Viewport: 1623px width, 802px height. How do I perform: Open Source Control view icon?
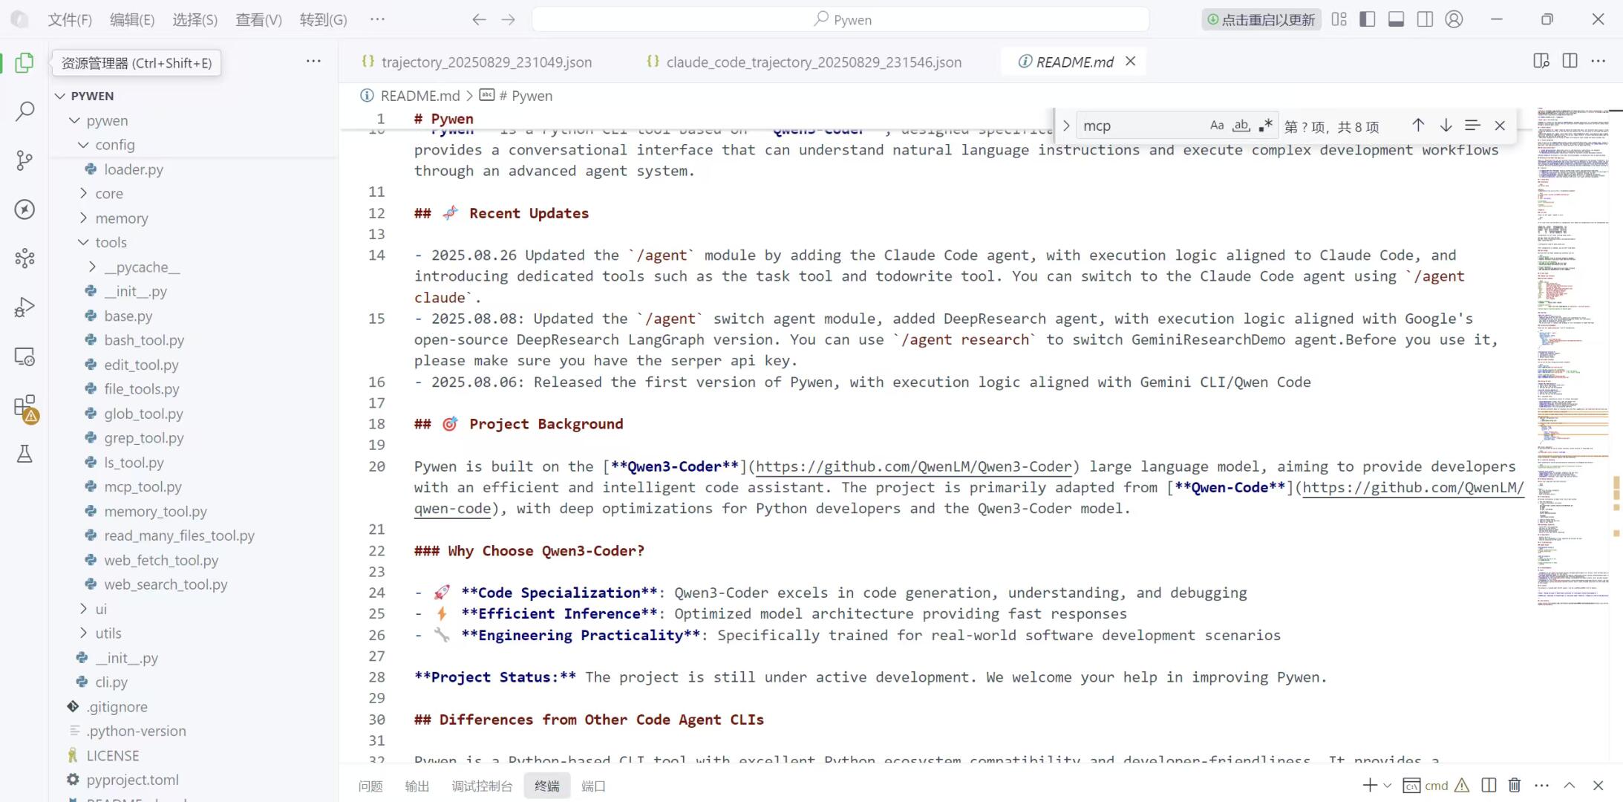(25, 160)
